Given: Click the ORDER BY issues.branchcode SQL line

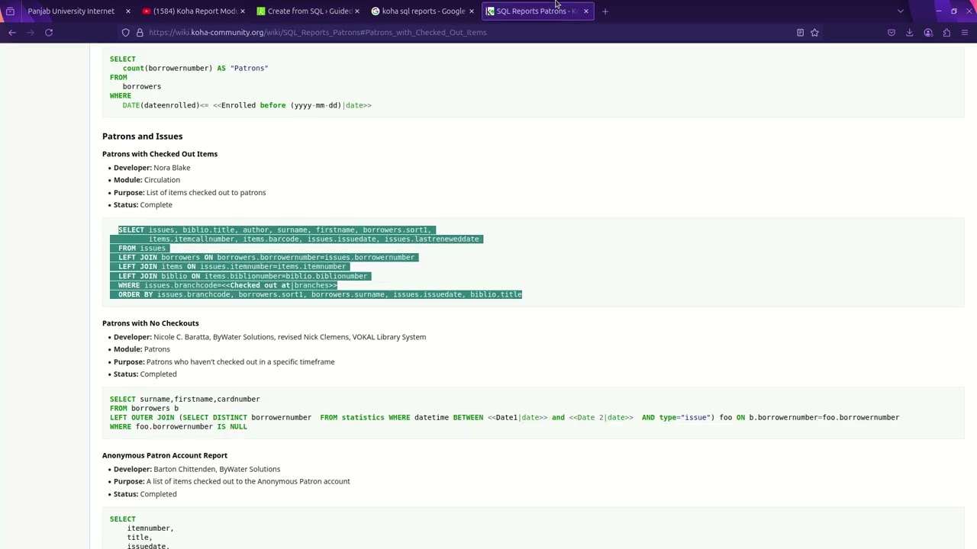Looking at the screenshot, I should tap(320, 294).
